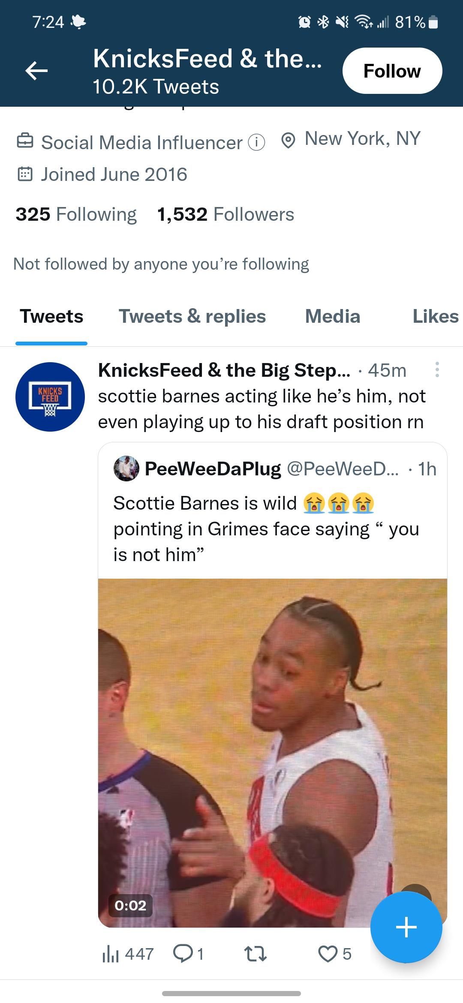Open the three-dot tweet options menu
This screenshot has width=463, height=1003.
click(437, 369)
